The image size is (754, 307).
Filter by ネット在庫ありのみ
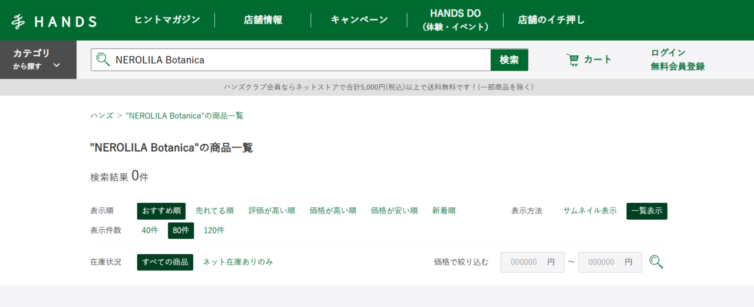238,262
